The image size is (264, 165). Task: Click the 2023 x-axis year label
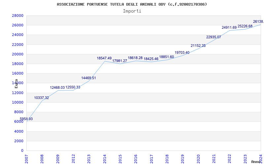[245, 159]
